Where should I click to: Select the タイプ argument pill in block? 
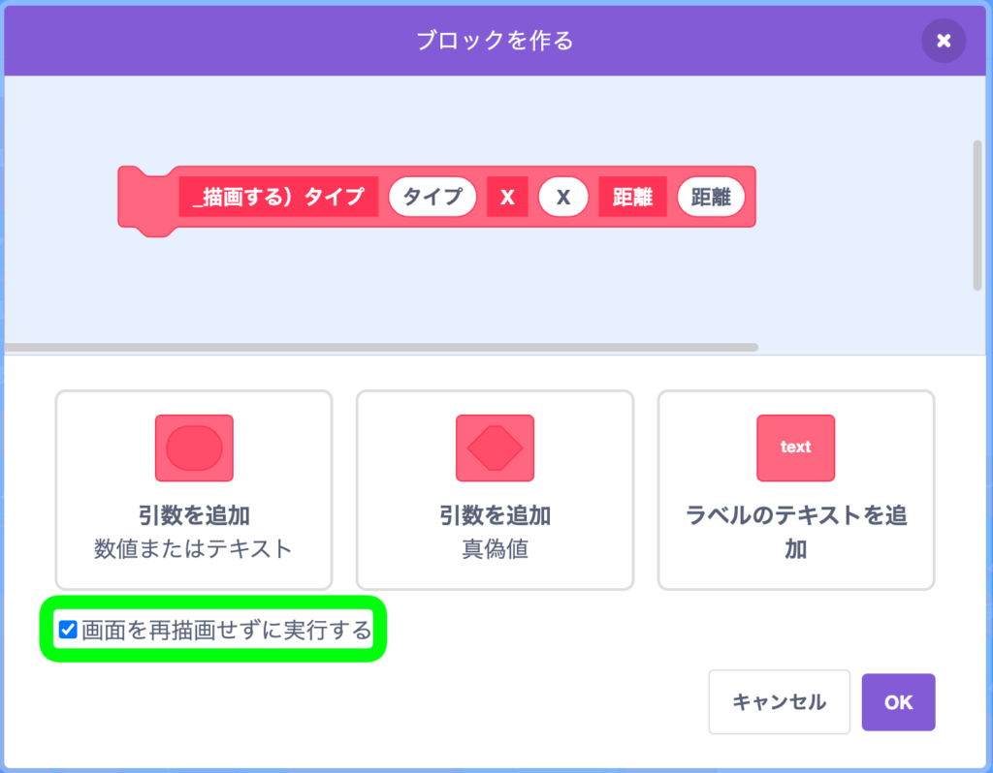point(432,197)
